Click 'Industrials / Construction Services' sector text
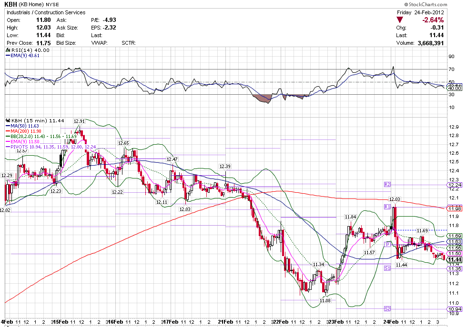The image size is (467, 327). (x=46, y=12)
